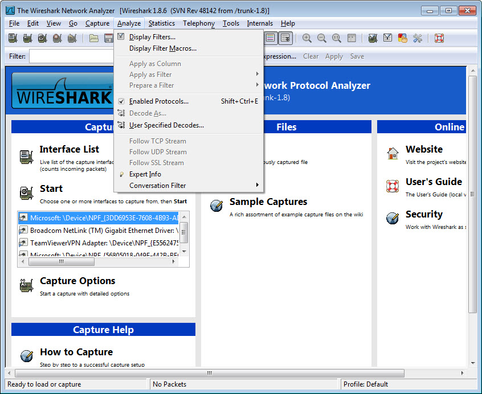Viewport: 482px width, 394px height.
Task: Click the Ready to load or capture status
Action: click(44, 384)
